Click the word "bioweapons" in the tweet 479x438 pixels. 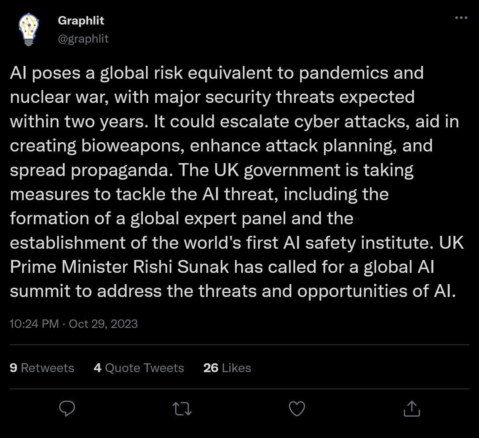(x=133, y=146)
